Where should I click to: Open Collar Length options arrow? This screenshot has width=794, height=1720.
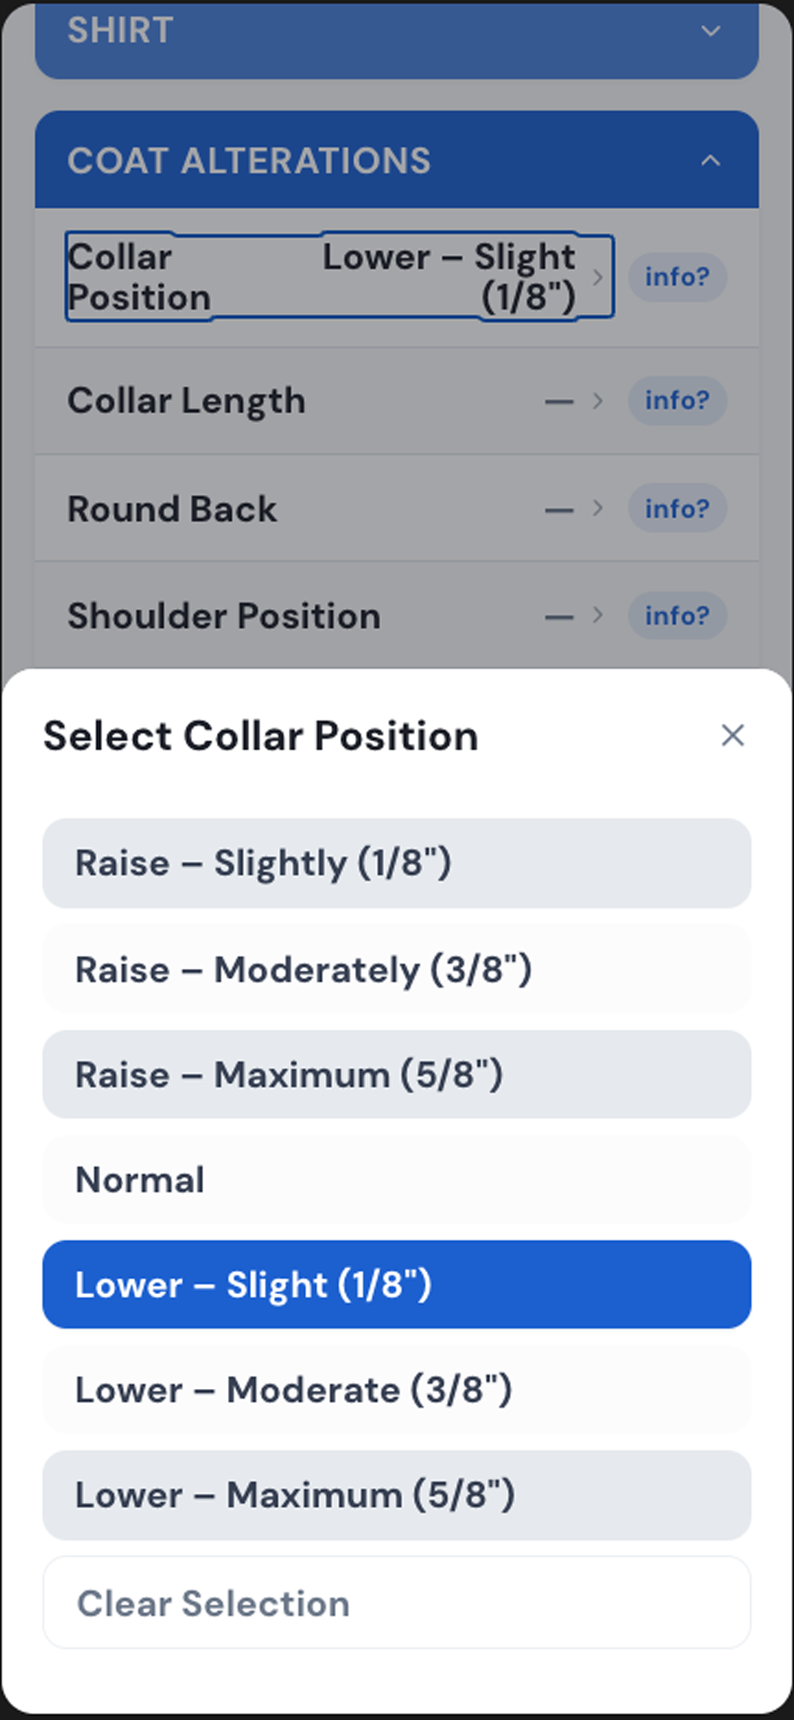pyautogui.click(x=597, y=401)
